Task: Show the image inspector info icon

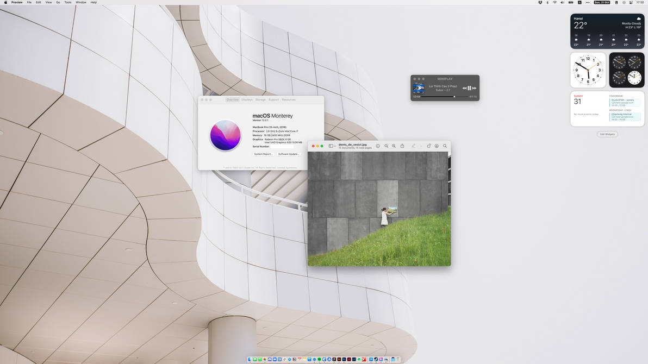Action: point(378,146)
